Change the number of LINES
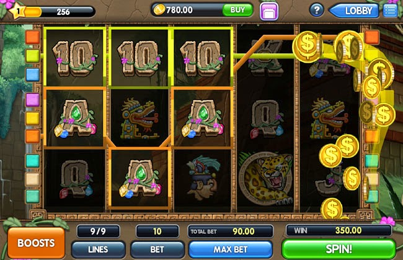This screenshot has height=260, width=403. pyautogui.click(x=98, y=249)
